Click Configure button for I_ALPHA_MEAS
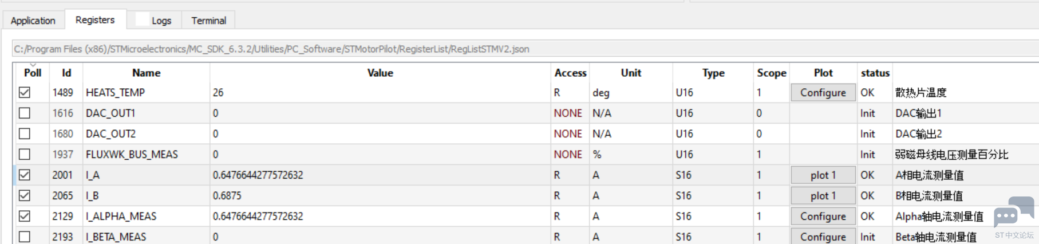1039x244 pixels. coord(823,216)
